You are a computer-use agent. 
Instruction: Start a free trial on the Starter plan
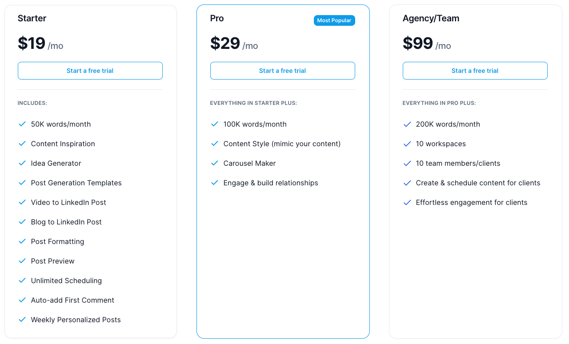click(90, 71)
